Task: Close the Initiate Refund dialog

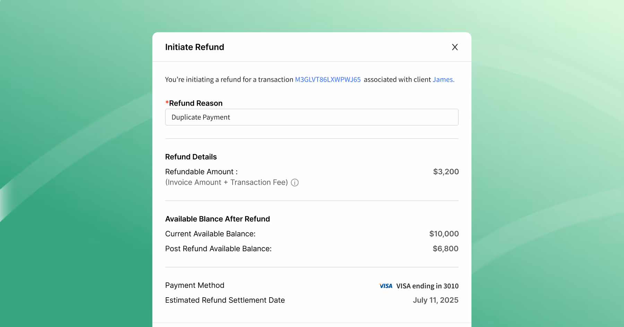Action: [454, 47]
